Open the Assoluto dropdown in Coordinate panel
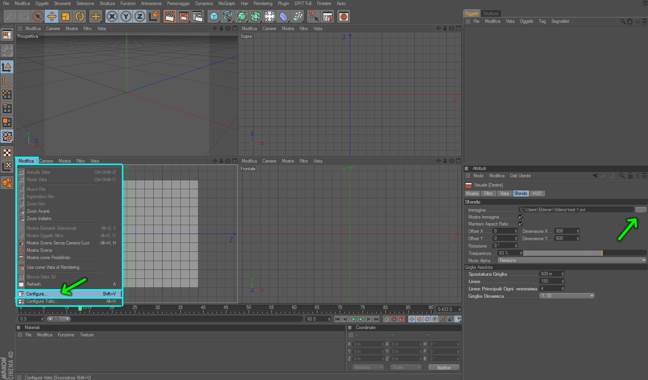Image resolution: width=648 pixels, height=380 pixels. [368, 367]
